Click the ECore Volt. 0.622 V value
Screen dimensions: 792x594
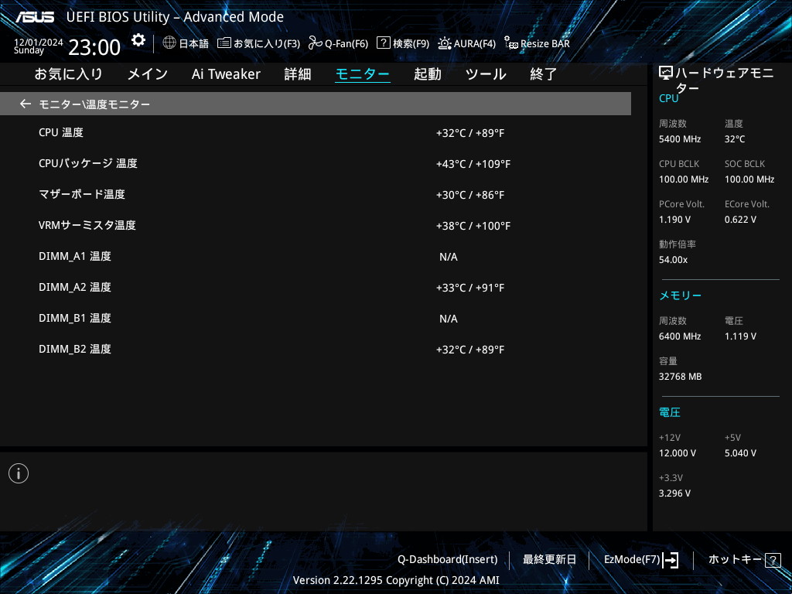pyautogui.click(x=740, y=220)
